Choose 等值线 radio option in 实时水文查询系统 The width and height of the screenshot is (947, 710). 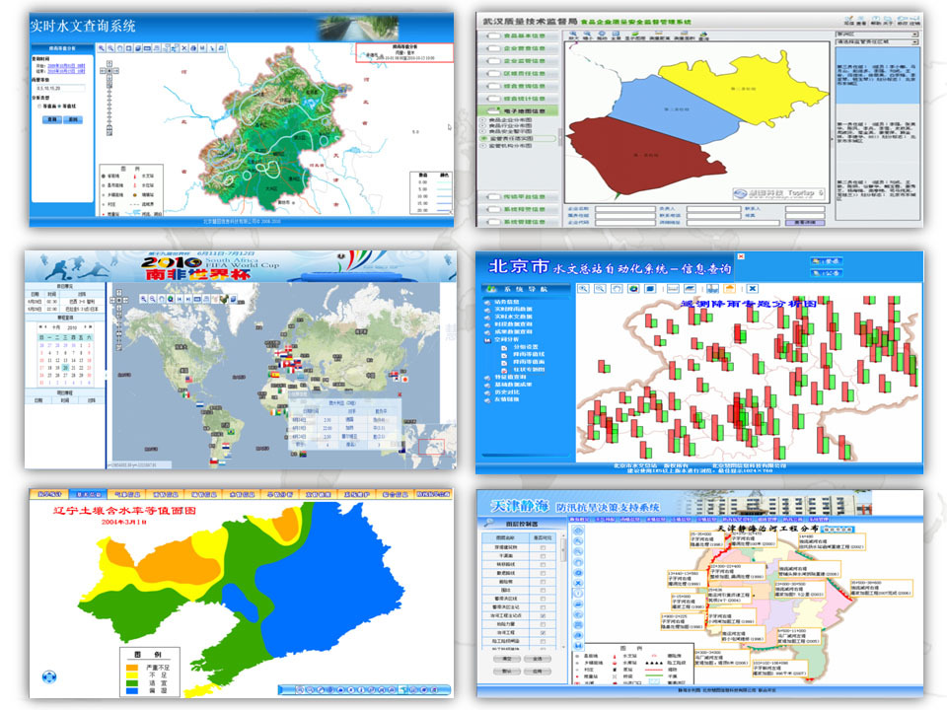point(59,106)
